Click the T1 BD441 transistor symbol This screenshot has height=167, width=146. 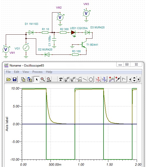(84, 44)
